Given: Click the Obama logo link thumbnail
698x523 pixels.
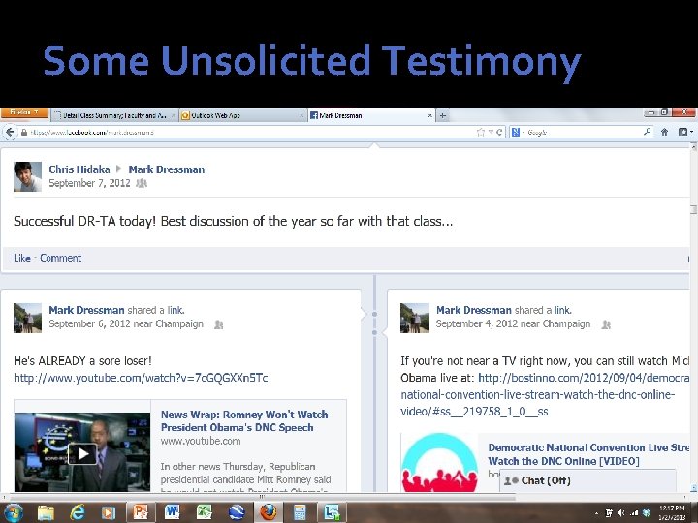Looking at the screenshot, I should 440,463.
